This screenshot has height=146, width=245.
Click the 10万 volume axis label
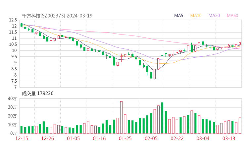pos(12,125)
